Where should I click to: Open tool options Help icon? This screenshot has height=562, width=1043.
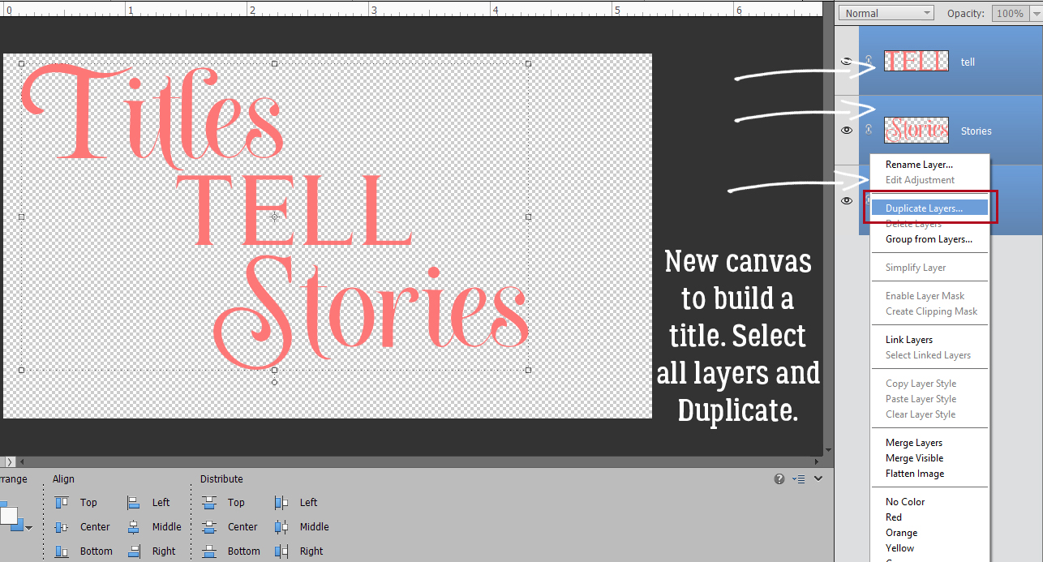click(779, 479)
